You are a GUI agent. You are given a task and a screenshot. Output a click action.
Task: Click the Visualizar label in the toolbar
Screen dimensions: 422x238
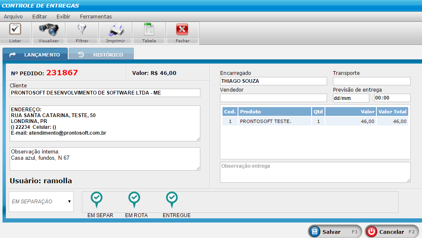click(x=49, y=41)
